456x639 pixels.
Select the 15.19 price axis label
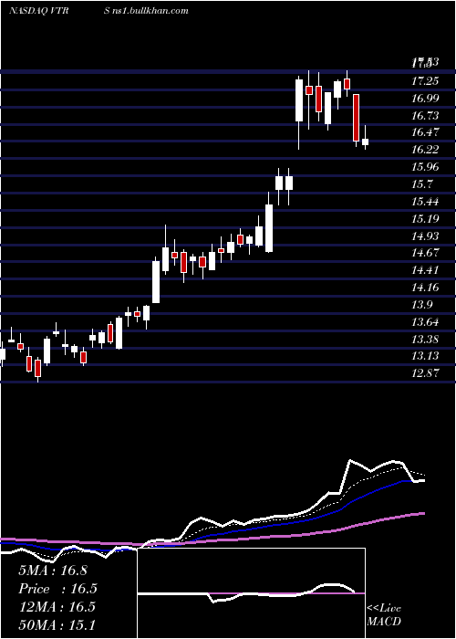(x=425, y=219)
